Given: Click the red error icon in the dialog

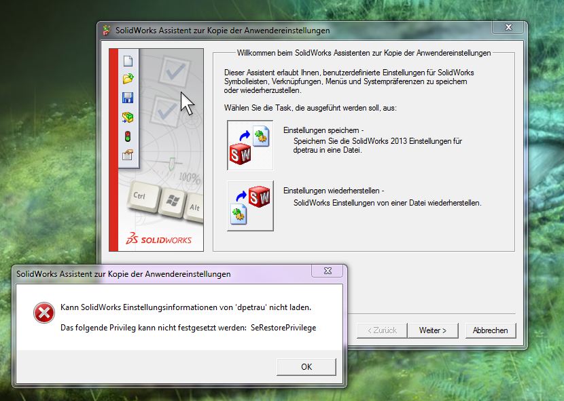Looking at the screenshot, I should click(x=44, y=313).
